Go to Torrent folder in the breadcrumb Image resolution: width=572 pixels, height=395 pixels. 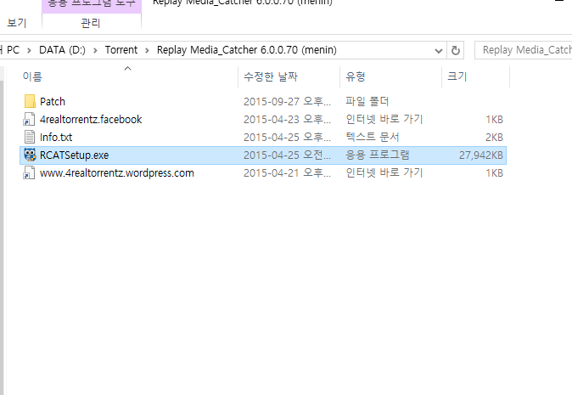pyautogui.click(x=121, y=49)
